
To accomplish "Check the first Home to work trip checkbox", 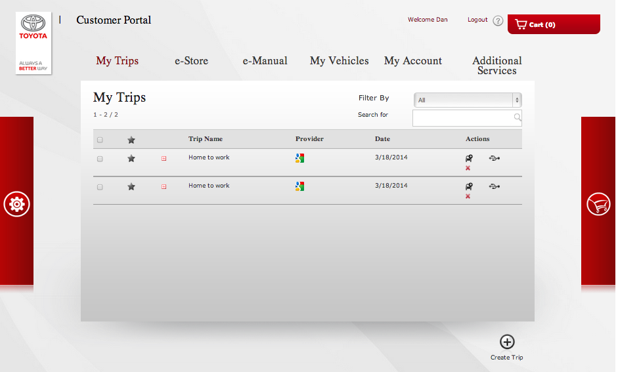I will tap(100, 159).
